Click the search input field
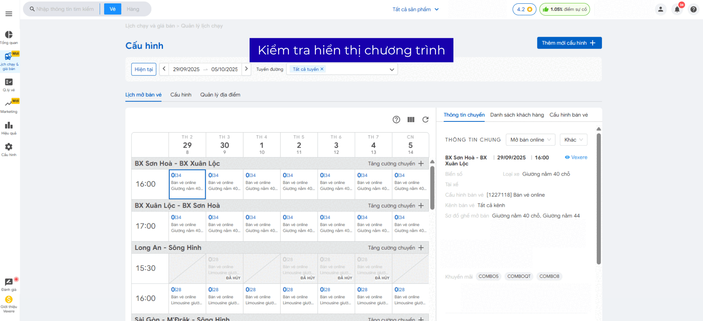The width and height of the screenshot is (703, 321). 65,9
